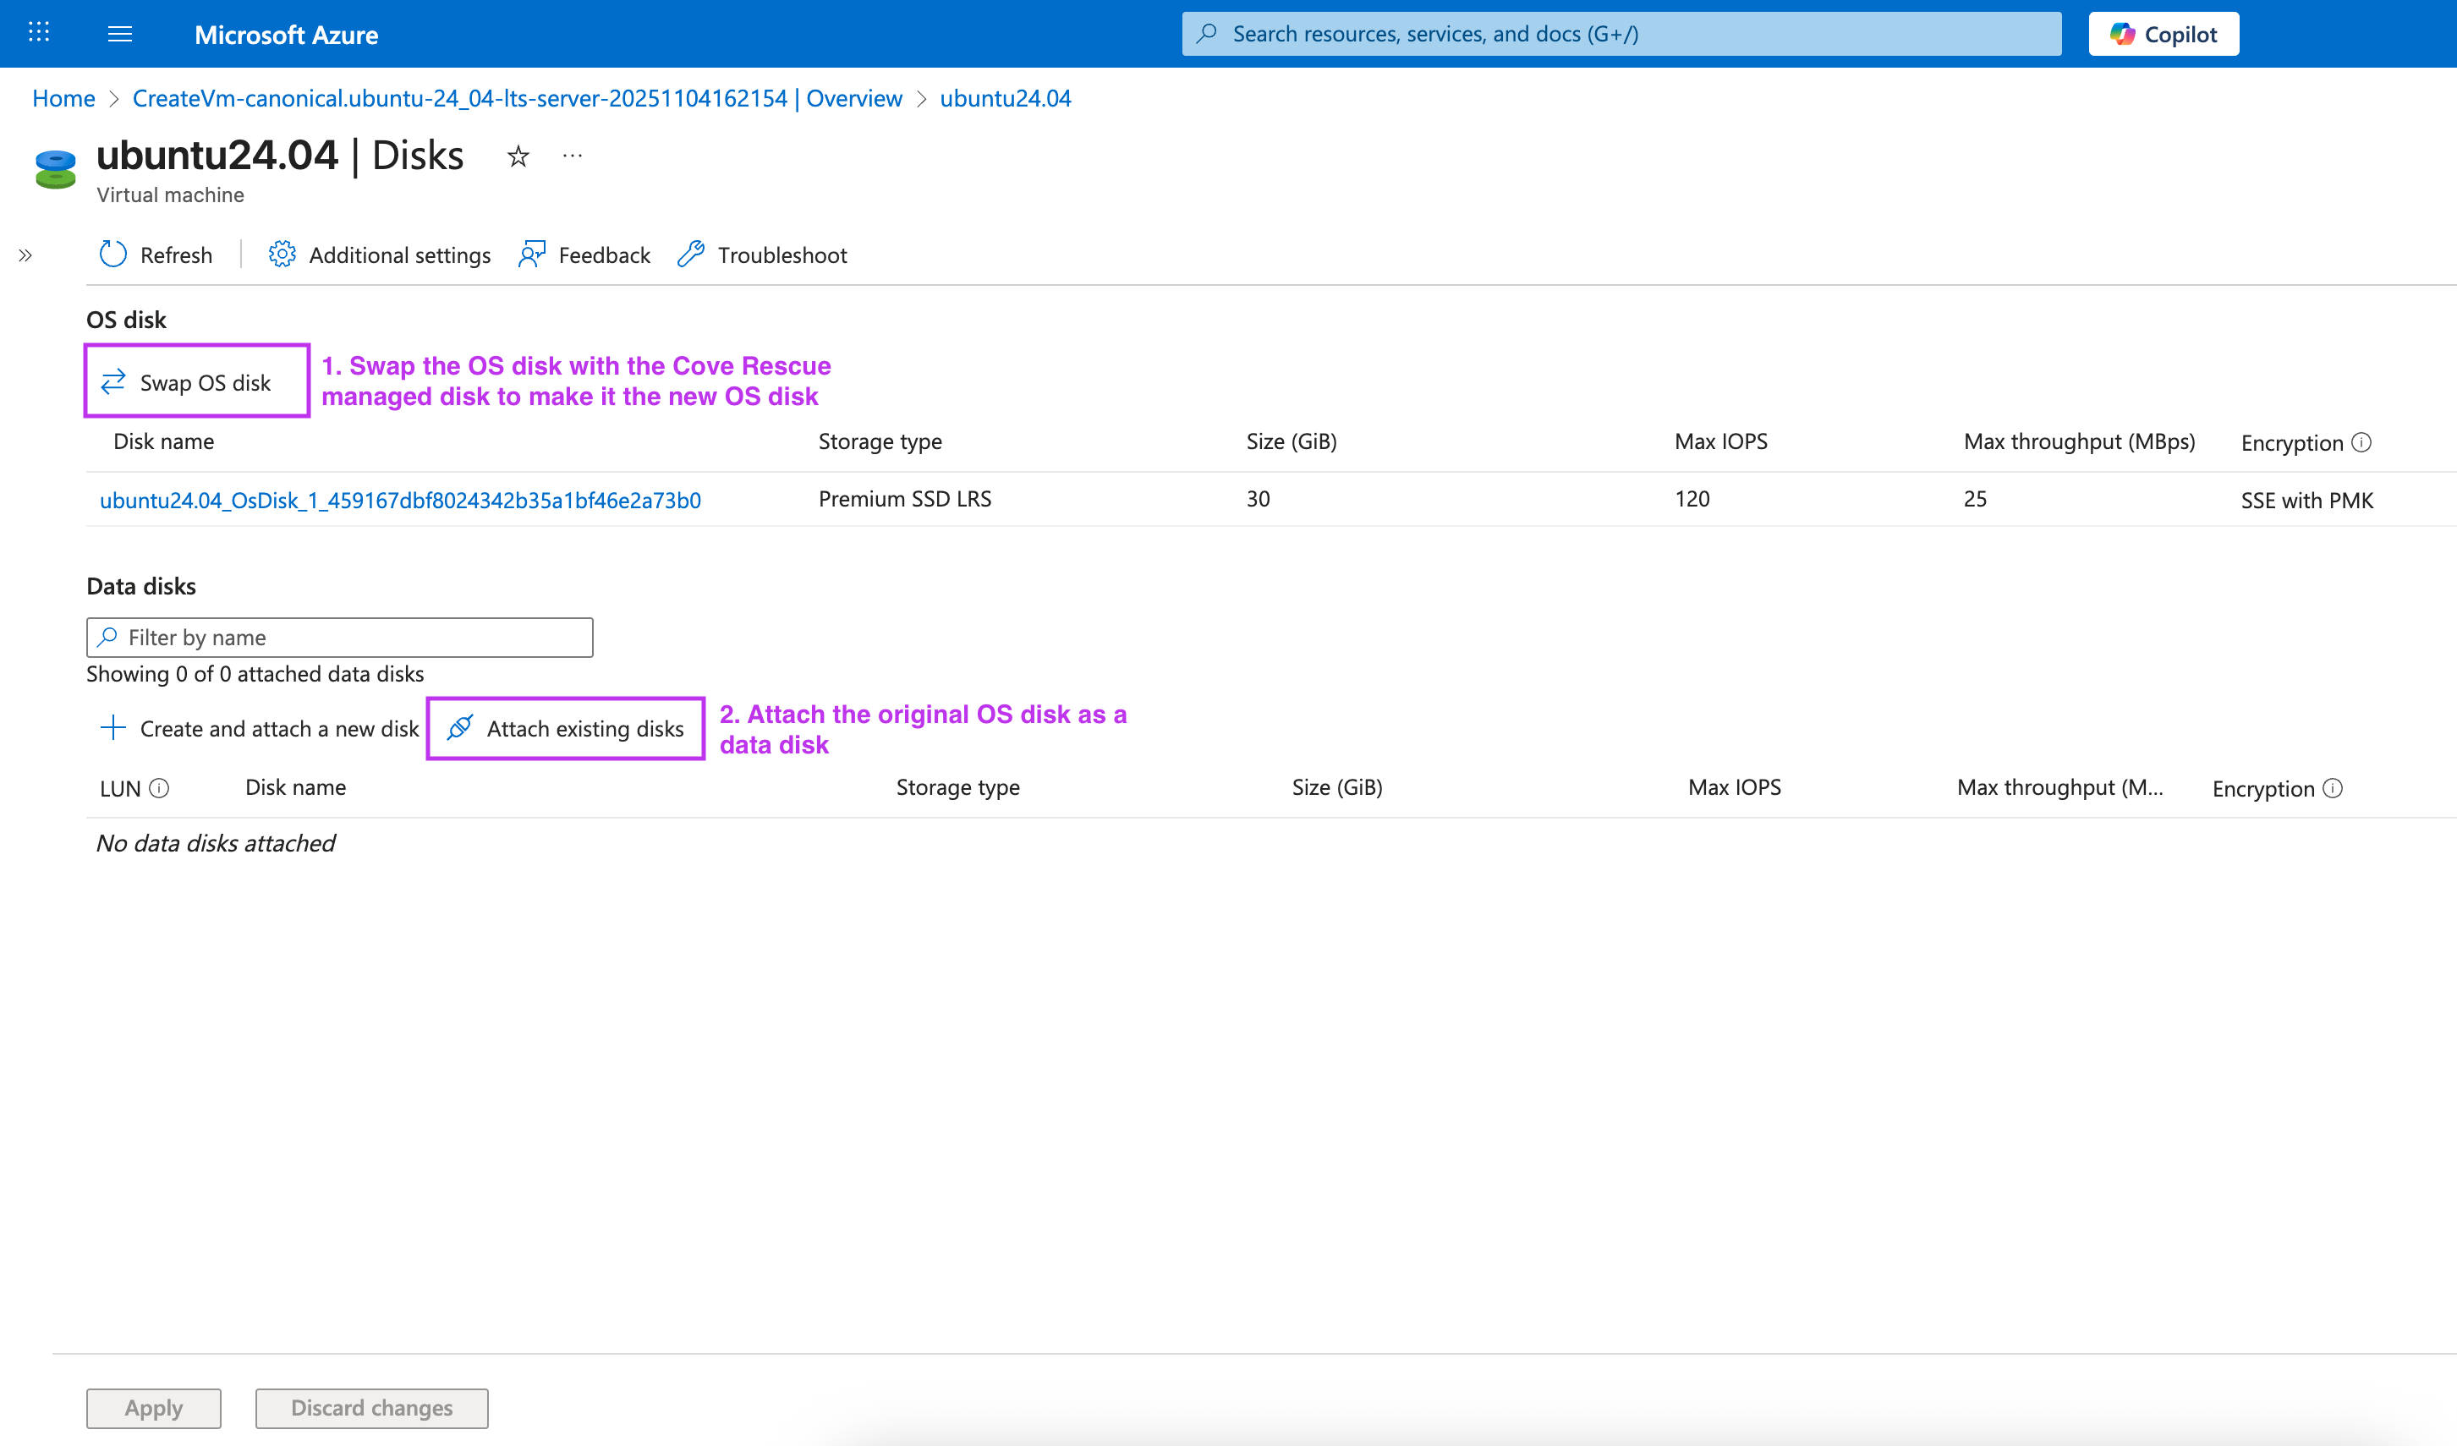Image resolution: width=2457 pixels, height=1446 pixels.
Task: Open the Azure portal apps grid icon
Action: [39, 33]
